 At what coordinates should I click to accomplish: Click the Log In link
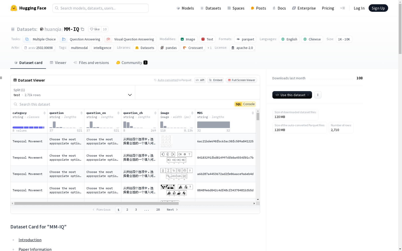(x=359, y=8)
